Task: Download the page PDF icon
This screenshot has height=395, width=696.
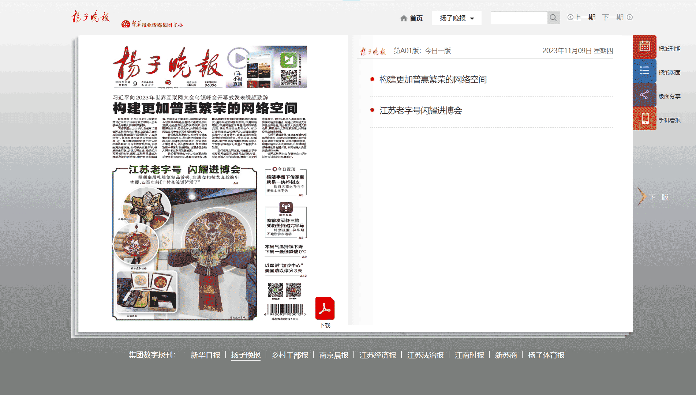Action: point(325,308)
